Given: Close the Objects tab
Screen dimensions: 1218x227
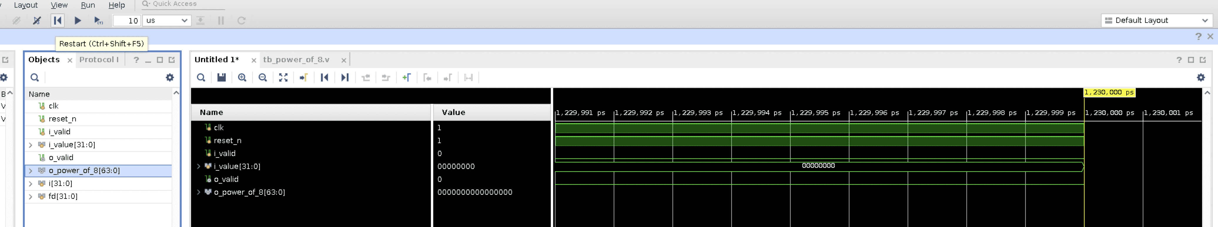Looking at the screenshot, I should [69, 60].
